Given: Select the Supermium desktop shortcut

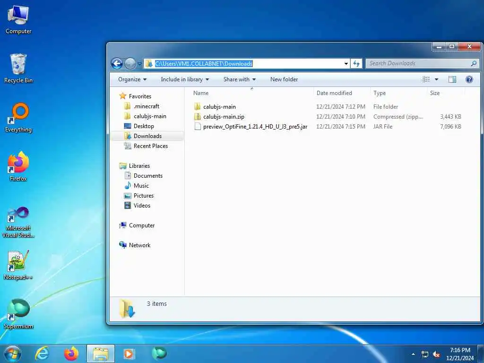Looking at the screenshot, I should click(18, 314).
